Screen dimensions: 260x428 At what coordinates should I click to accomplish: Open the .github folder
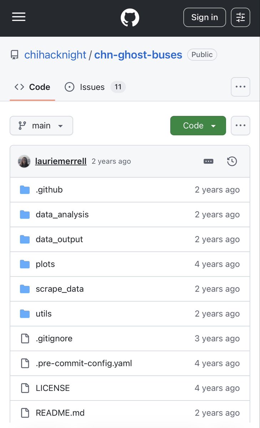(x=49, y=190)
